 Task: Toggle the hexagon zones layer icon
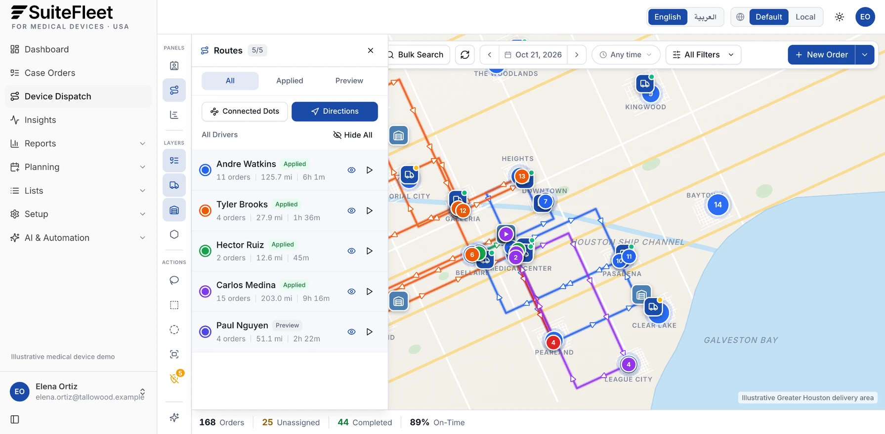174,234
